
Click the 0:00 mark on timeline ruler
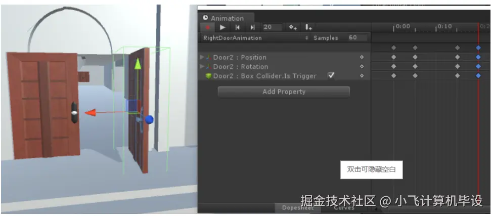(403, 27)
